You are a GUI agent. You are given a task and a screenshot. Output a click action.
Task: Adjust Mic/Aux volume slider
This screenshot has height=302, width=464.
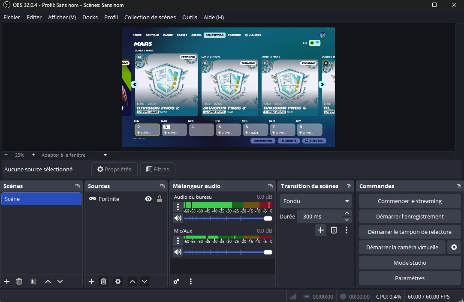coord(228,252)
